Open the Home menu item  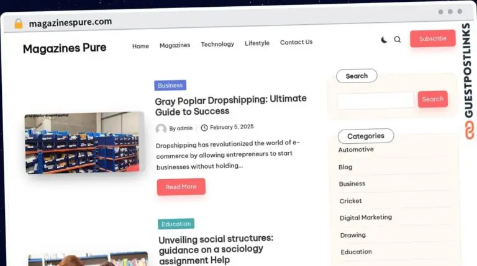(x=140, y=46)
